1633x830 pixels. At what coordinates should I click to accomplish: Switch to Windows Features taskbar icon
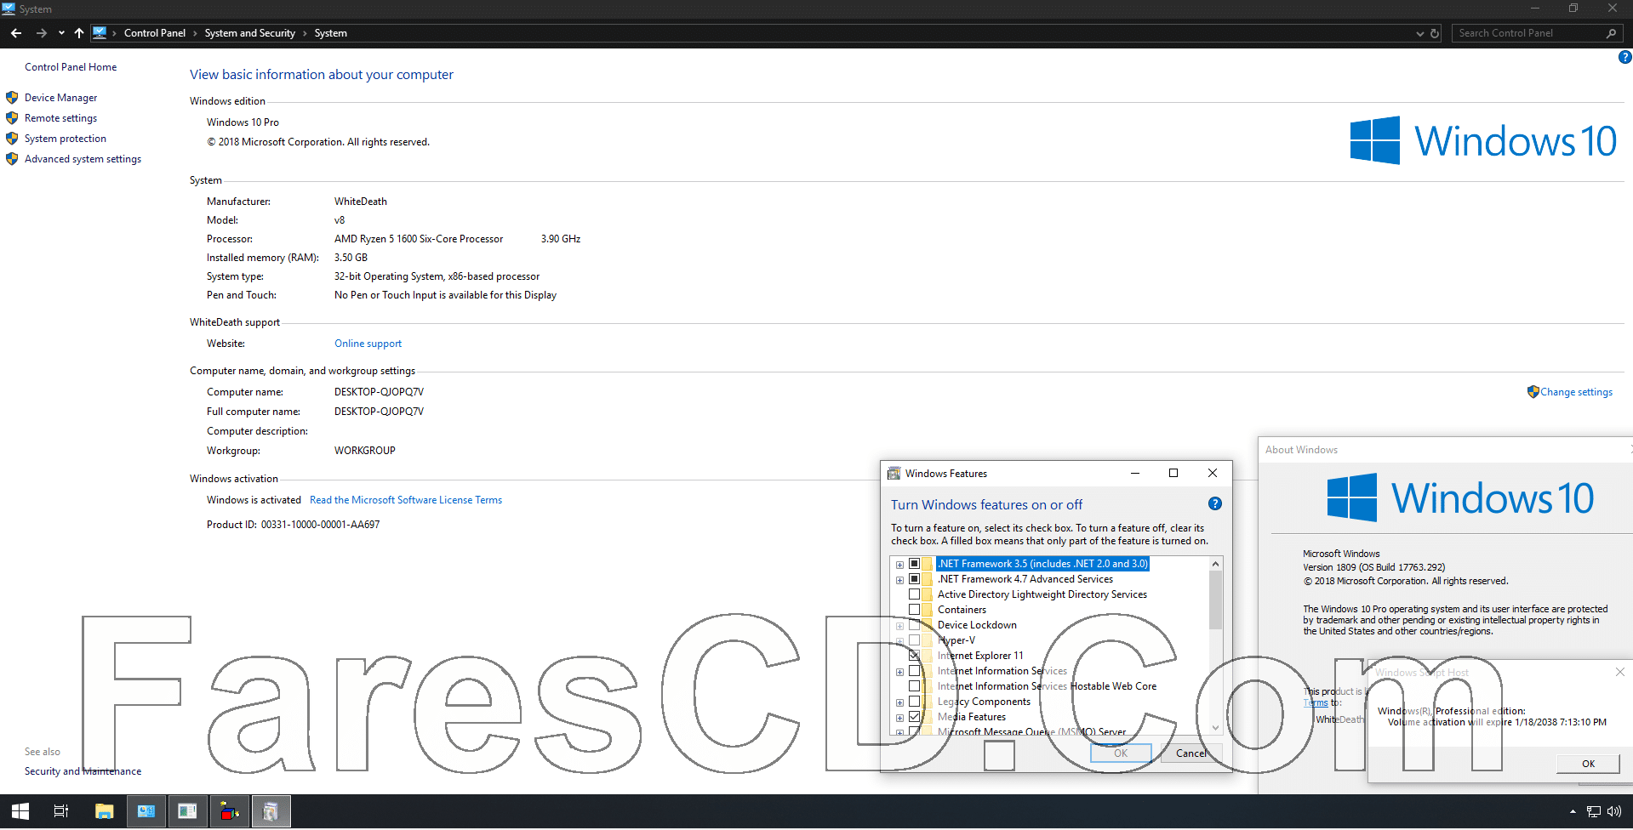271,811
